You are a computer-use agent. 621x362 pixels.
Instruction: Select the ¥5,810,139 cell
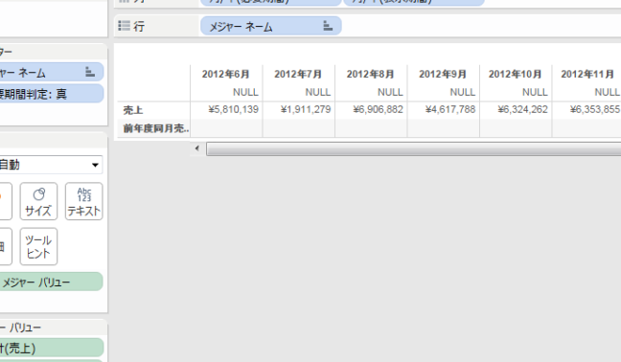pyautogui.click(x=233, y=109)
